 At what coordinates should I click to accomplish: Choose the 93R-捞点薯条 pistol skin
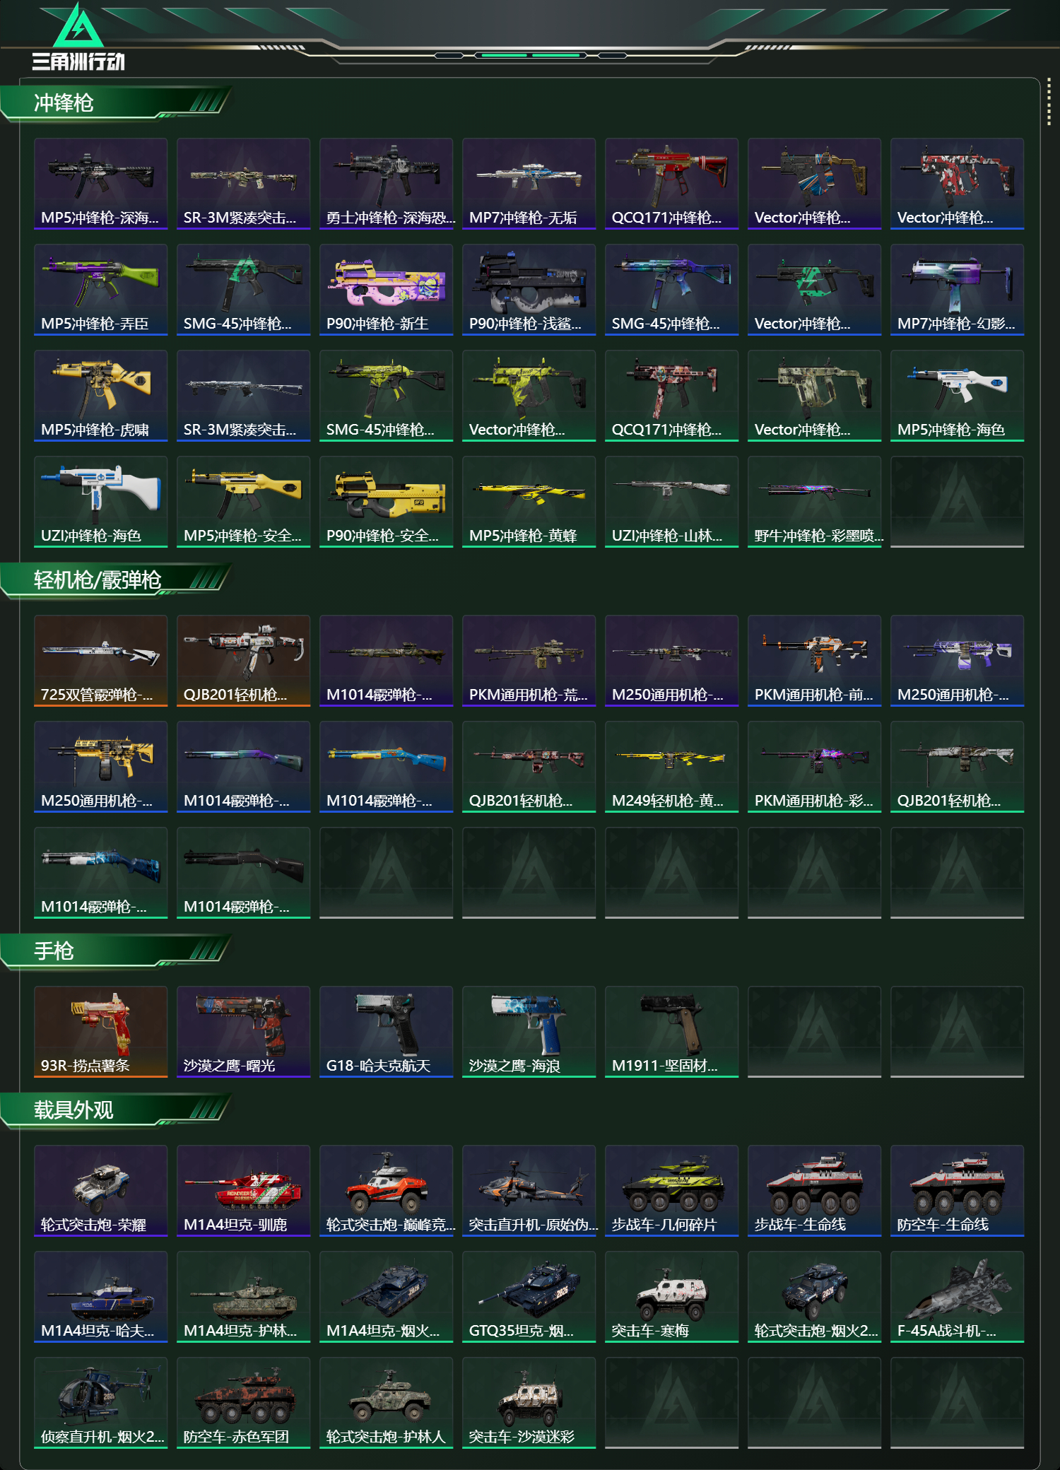click(100, 1032)
